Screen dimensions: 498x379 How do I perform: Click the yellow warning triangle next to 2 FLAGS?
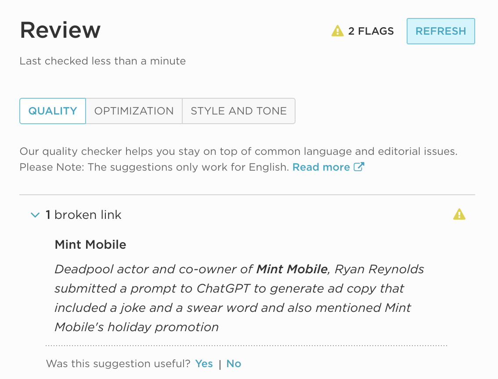point(337,31)
